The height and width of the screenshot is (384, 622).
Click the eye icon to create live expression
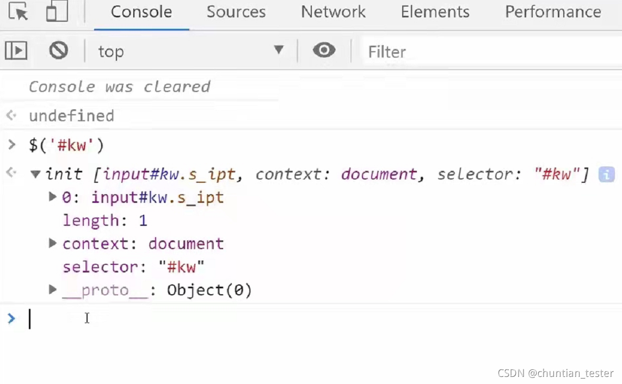click(x=324, y=49)
